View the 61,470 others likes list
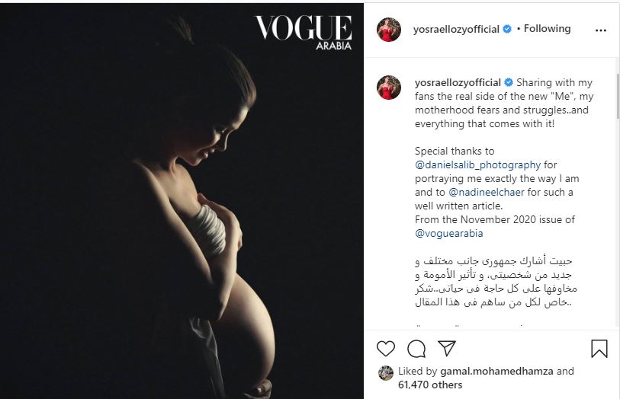The height and width of the screenshot is (399, 620). click(x=430, y=385)
